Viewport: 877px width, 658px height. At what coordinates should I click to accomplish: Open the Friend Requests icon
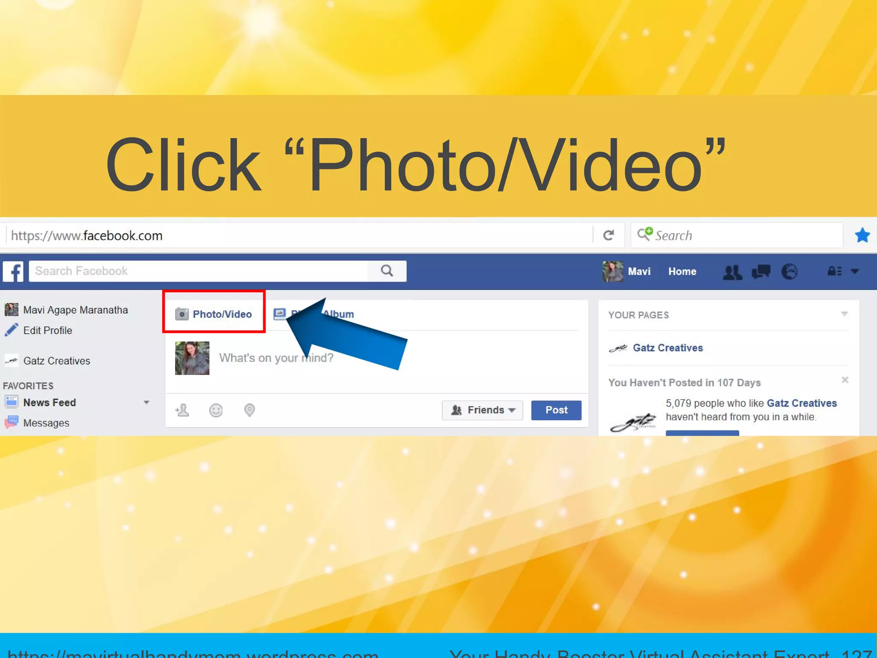pos(732,272)
